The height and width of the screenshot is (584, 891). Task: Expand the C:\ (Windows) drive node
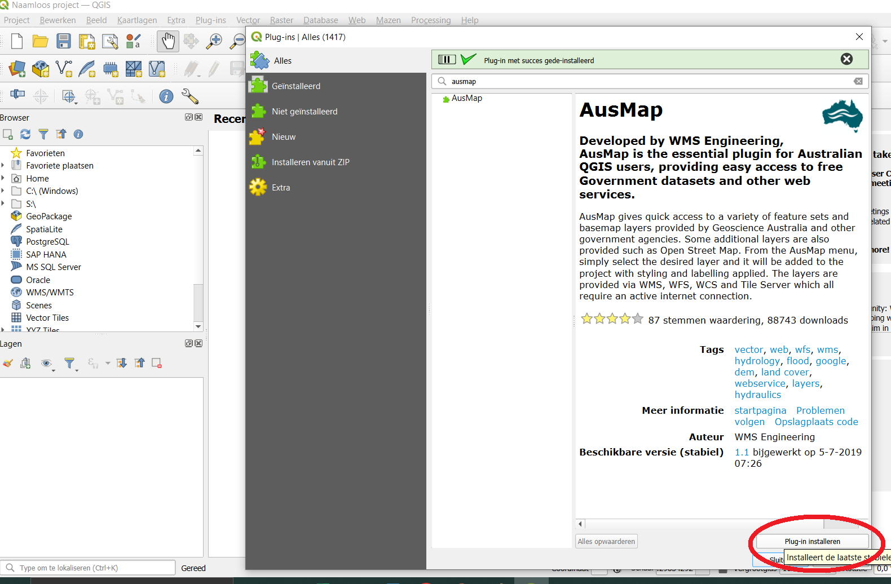point(3,191)
